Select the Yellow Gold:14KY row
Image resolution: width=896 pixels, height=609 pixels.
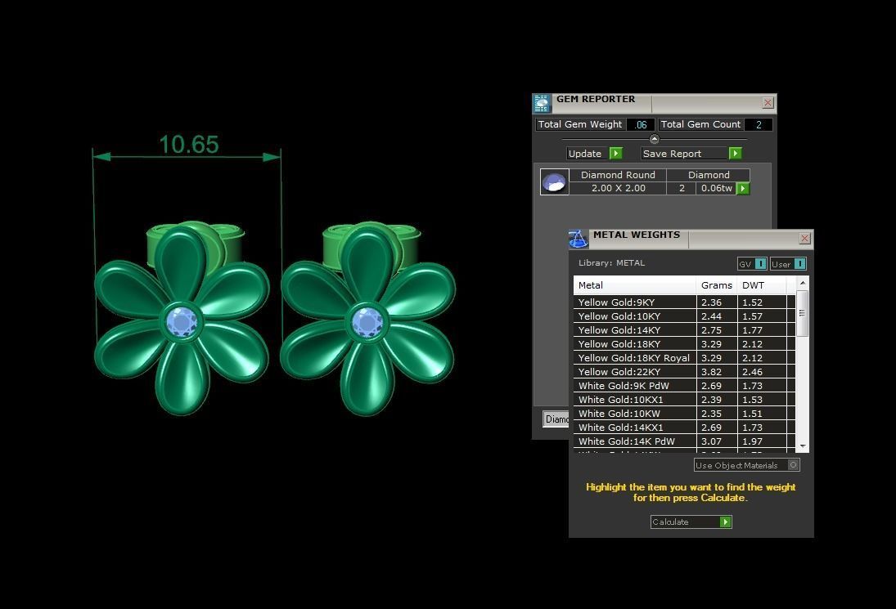(684, 330)
